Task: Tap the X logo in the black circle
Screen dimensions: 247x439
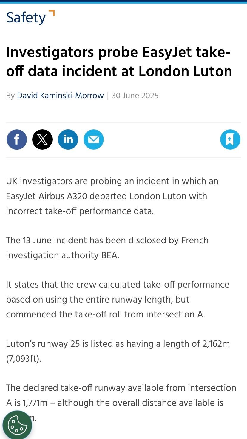Action: point(42,139)
